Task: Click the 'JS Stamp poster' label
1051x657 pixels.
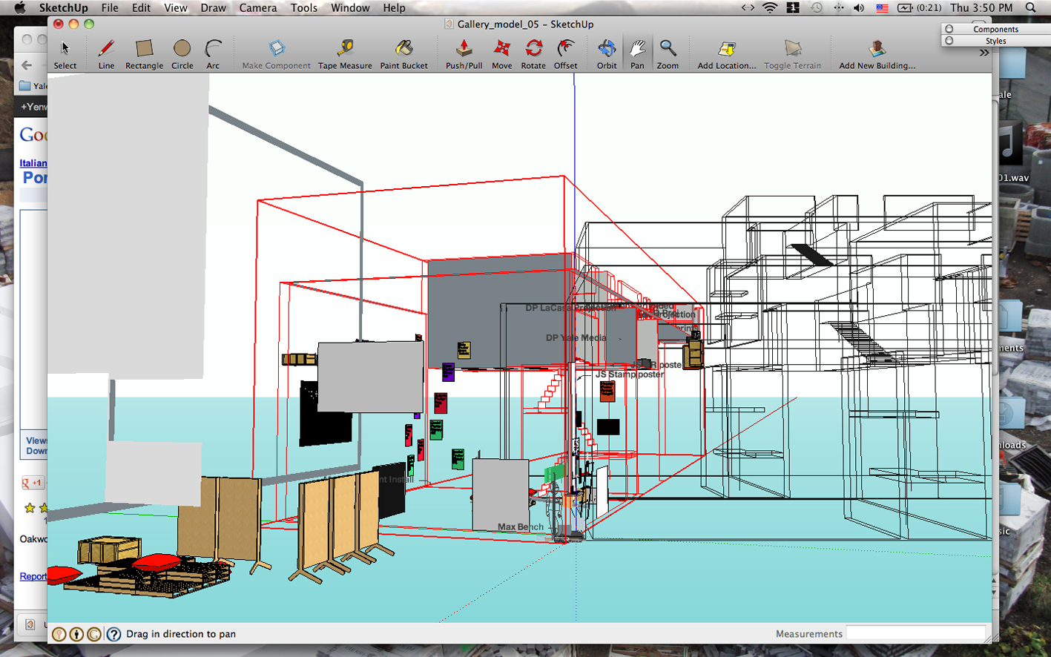Action: pyautogui.click(x=630, y=374)
